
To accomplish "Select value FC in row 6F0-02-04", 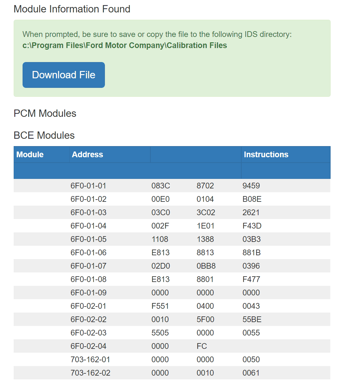I will coord(202,346).
